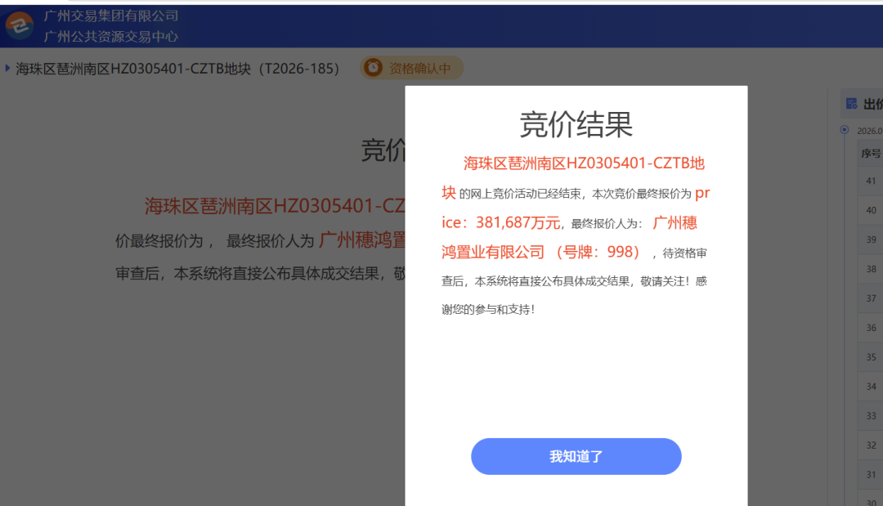883x506 pixels.
Task: Click the price 381,687万元 text in dialog
Action: (x=518, y=223)
